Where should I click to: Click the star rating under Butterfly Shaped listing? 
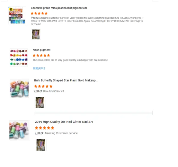pos(43,86)
